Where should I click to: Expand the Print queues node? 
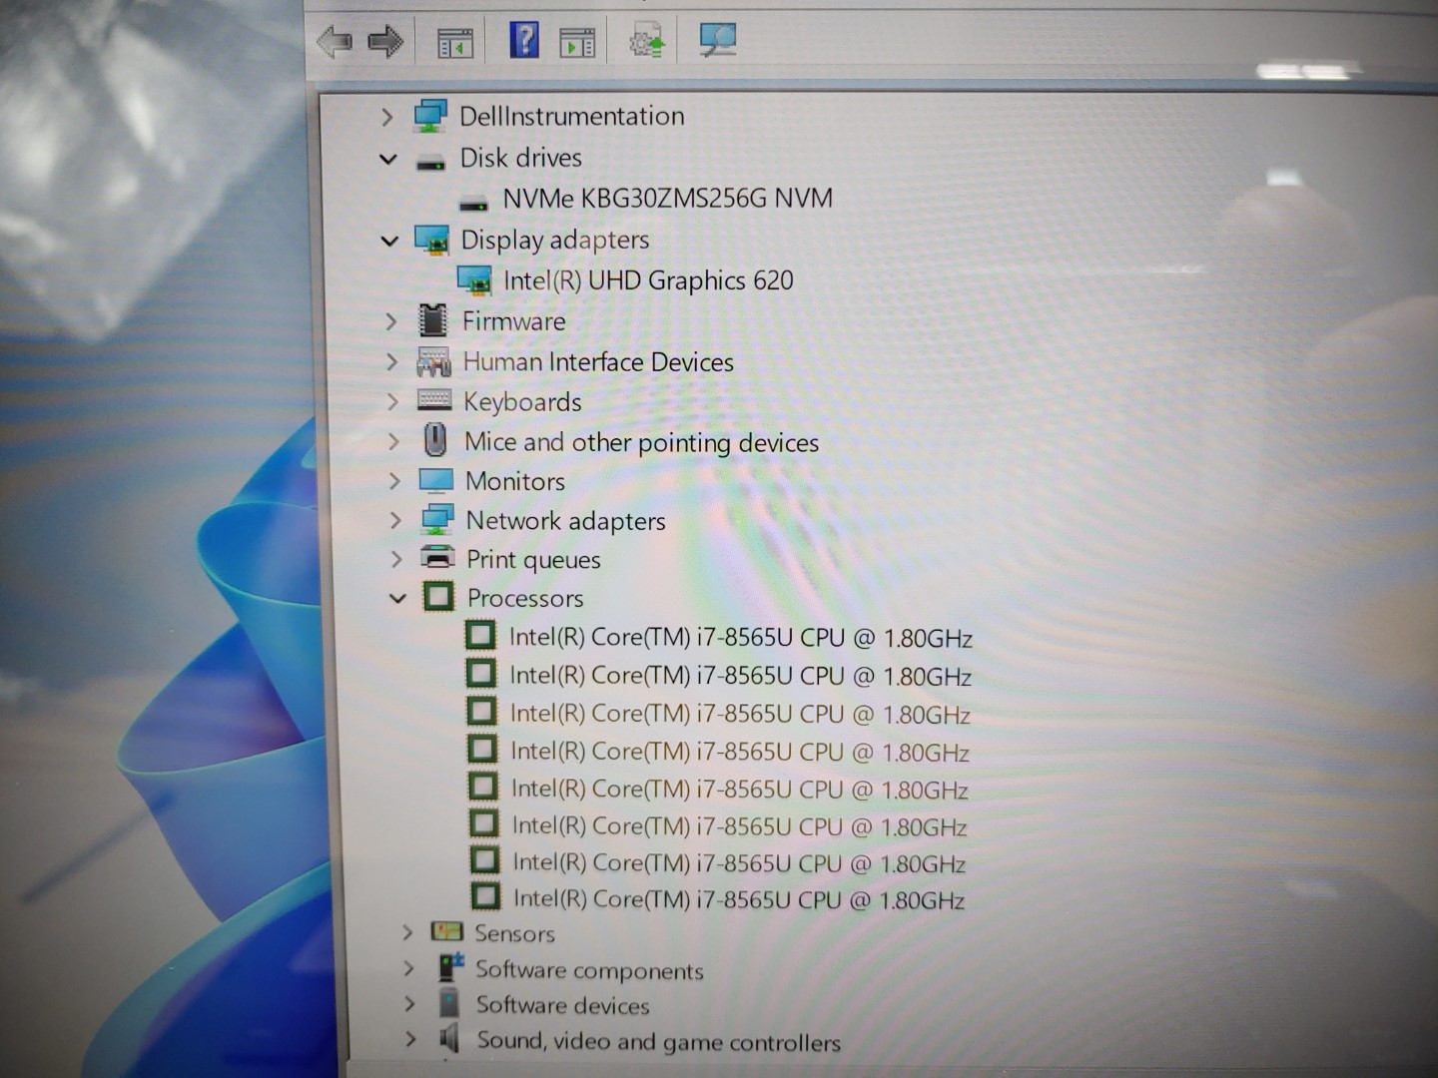point(397,559)
